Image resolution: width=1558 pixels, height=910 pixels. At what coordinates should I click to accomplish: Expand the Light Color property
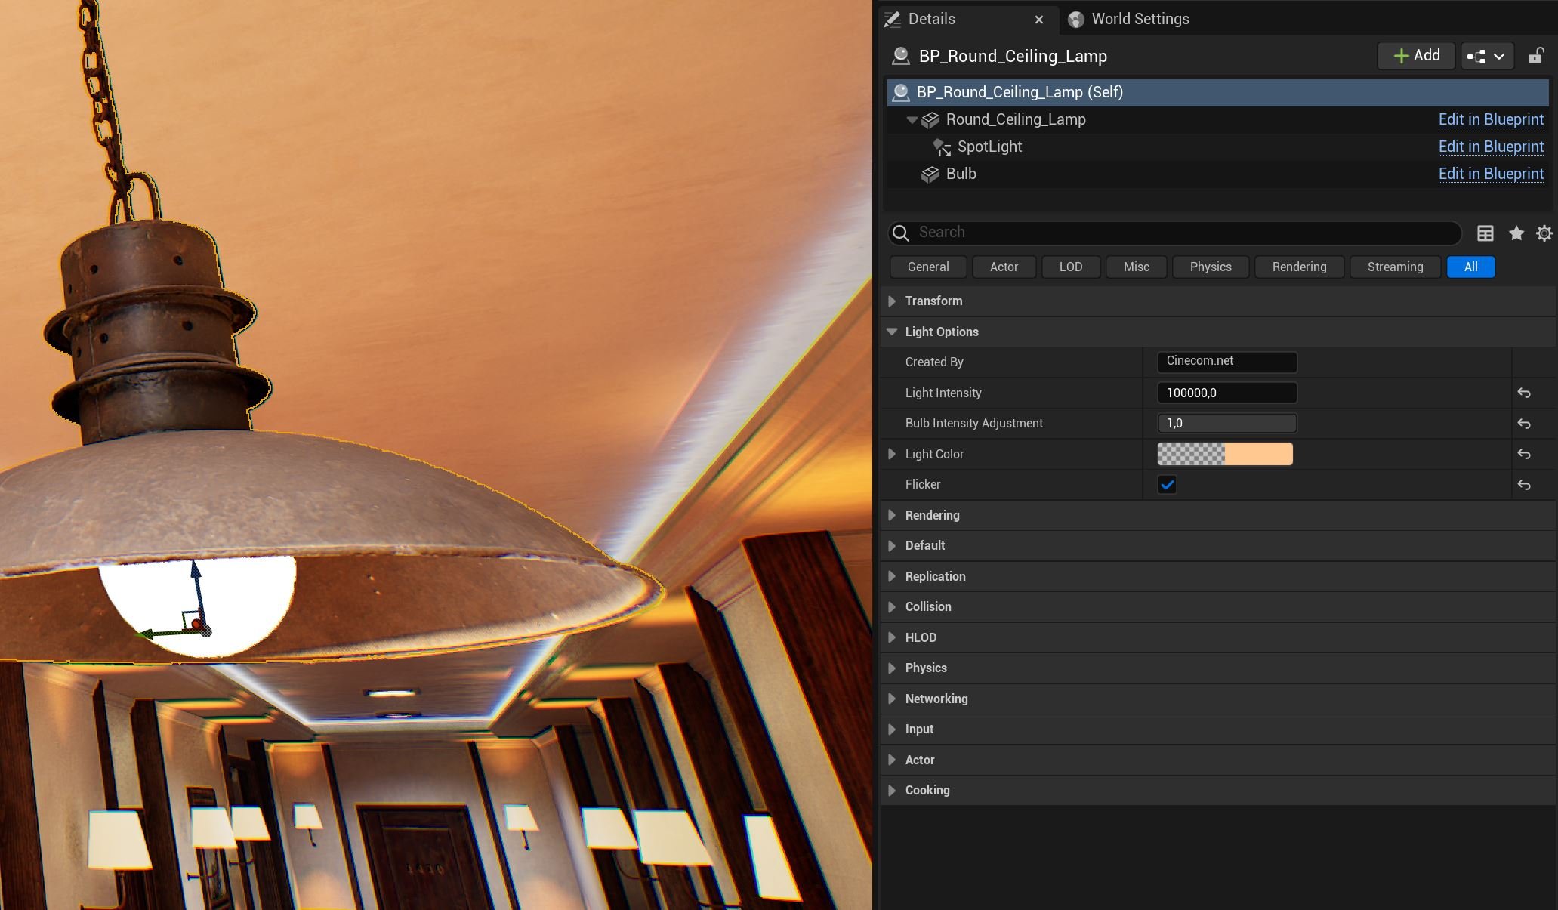(892, 454)
